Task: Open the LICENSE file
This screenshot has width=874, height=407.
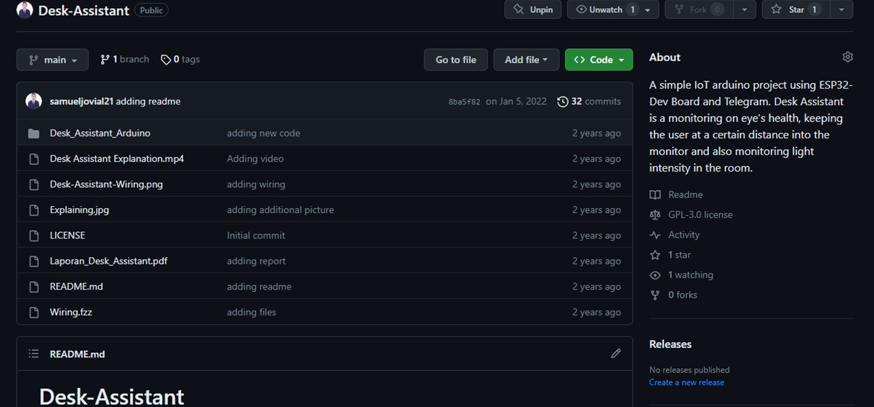Action: point(67,235)
